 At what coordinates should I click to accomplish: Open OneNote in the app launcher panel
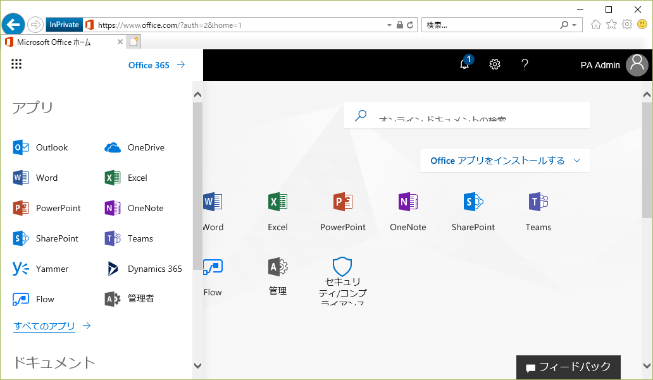point(134,208)
